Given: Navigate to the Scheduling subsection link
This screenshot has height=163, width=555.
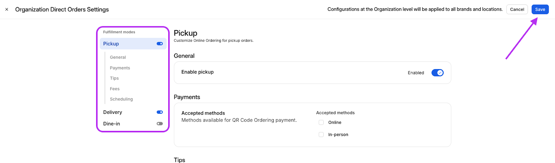Looking at the screenshot, I should [121, 99].
